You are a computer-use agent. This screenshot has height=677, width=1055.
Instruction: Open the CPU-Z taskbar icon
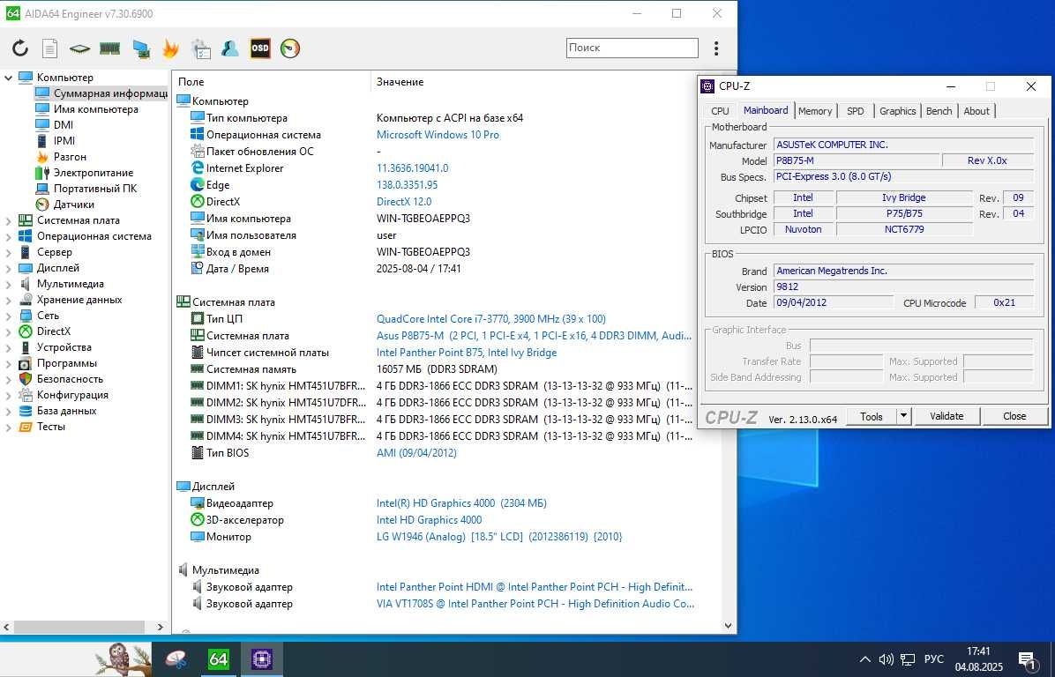262,659
